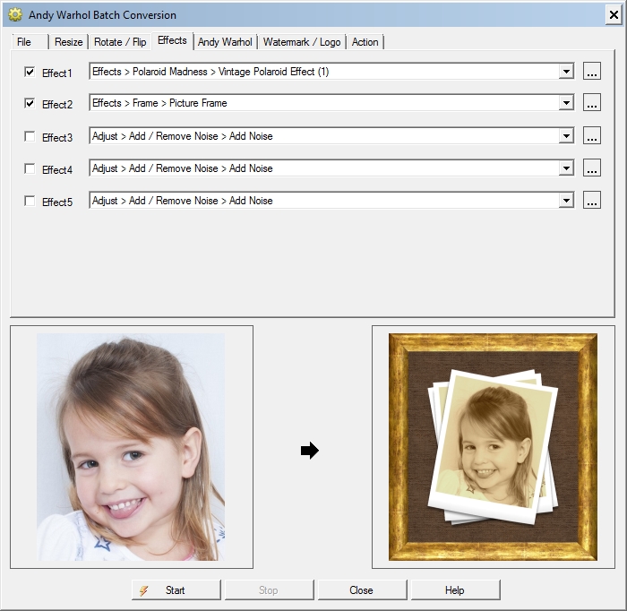Expand the Effect1 dropdown arrow
The image size is (627, 611).
coord(566,72)
